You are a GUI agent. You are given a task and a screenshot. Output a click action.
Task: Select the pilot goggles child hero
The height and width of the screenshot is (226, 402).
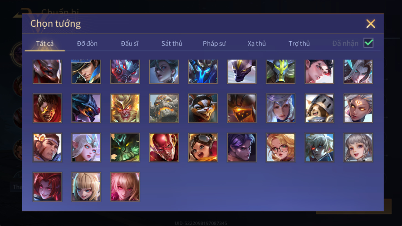[x=203, y=148]
